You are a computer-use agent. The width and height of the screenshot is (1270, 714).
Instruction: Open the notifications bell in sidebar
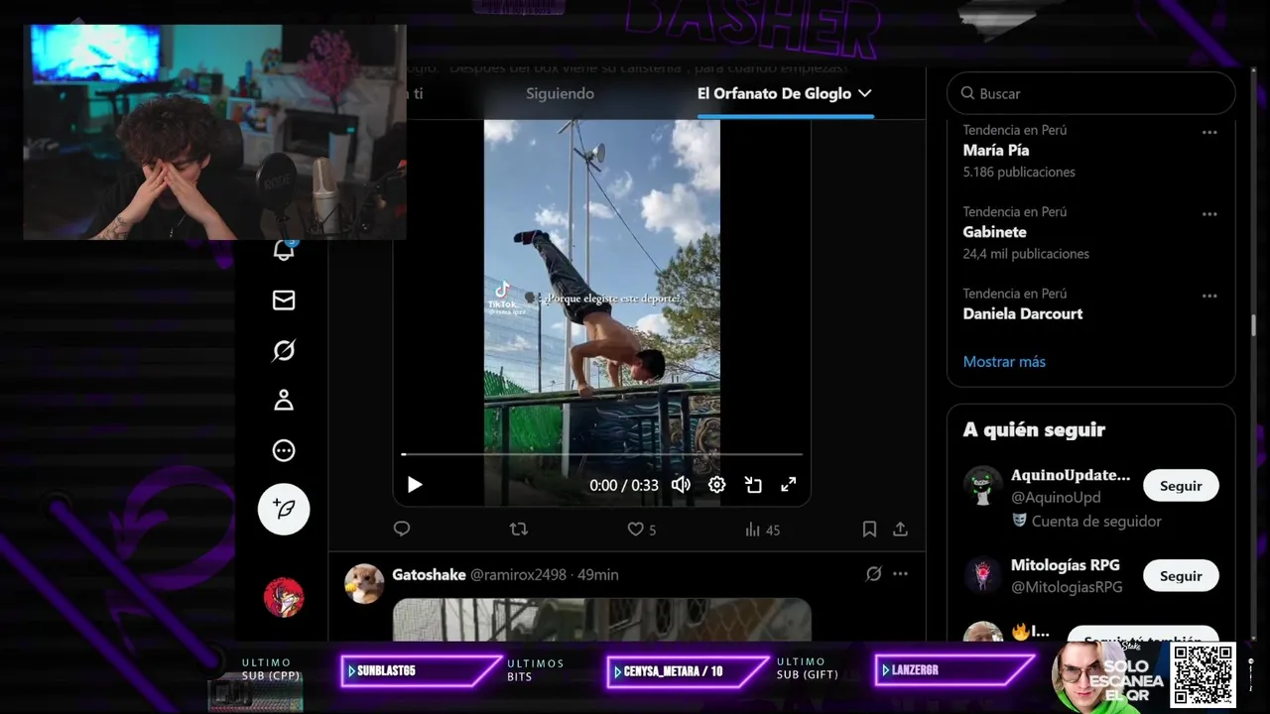284,250
